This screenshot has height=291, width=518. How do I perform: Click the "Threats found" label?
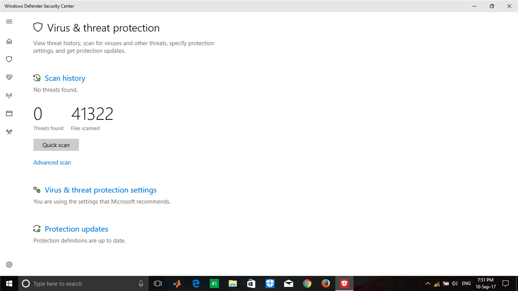pos(48,129)
